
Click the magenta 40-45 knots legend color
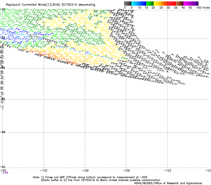pyautogui.click(x=187, y=3)
